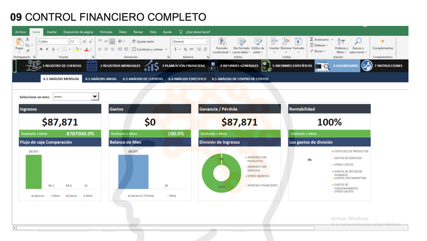427x241 pixels.
Task: Click Buscar y seleccionar magnifier icon
Action: (x=358, y=42)
